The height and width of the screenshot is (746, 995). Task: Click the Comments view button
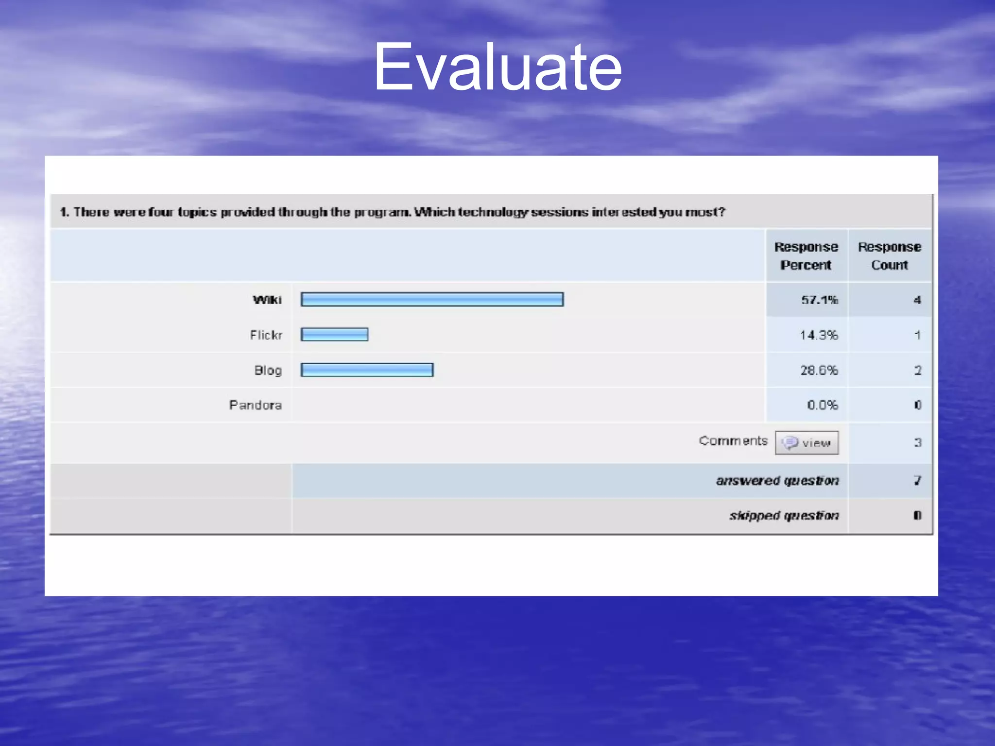(806, 442)
